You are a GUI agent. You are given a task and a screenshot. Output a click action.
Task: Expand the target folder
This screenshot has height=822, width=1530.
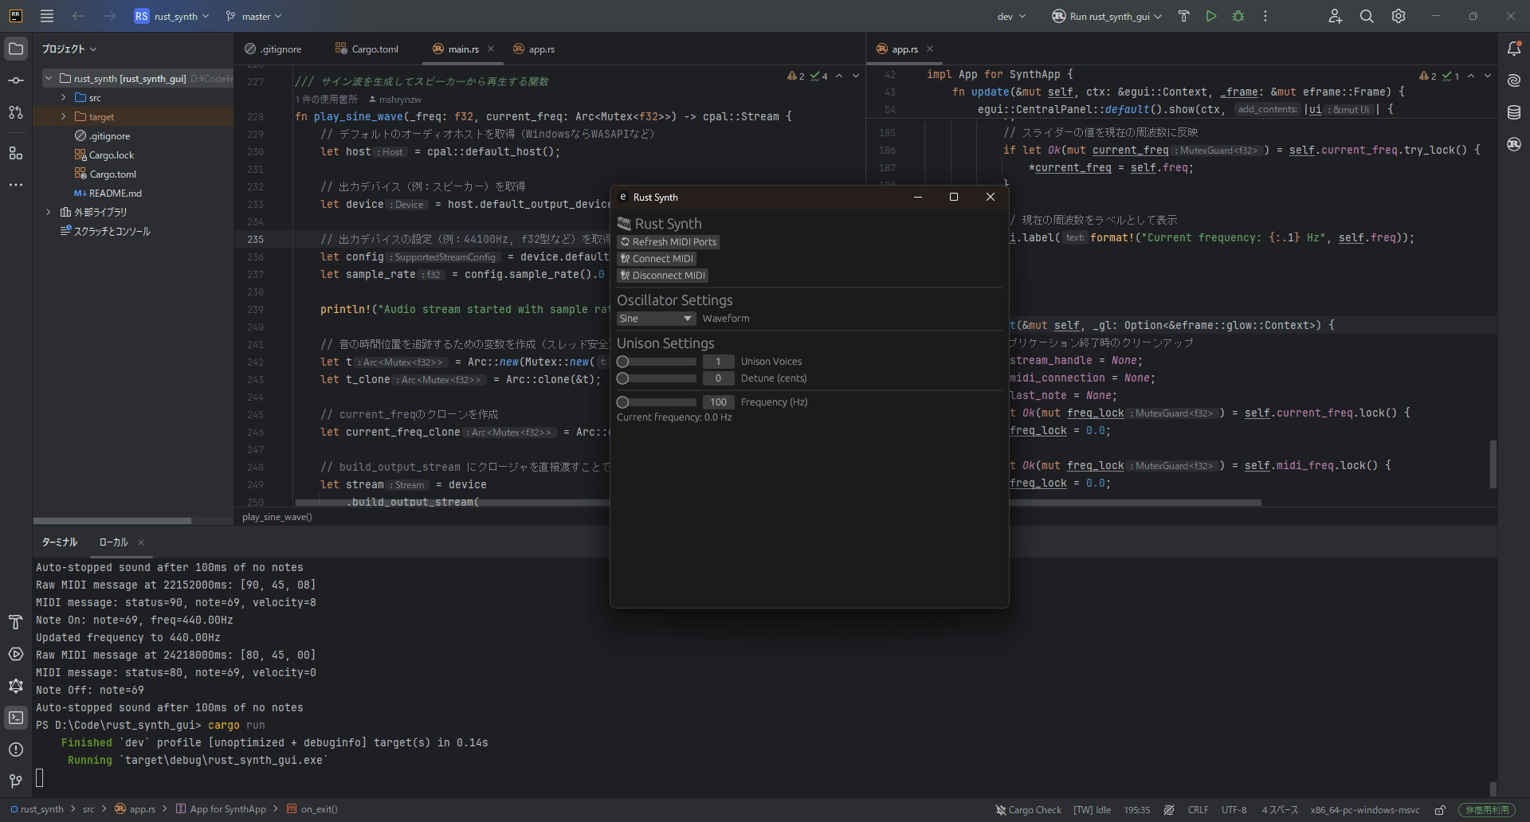pos(64,116)
